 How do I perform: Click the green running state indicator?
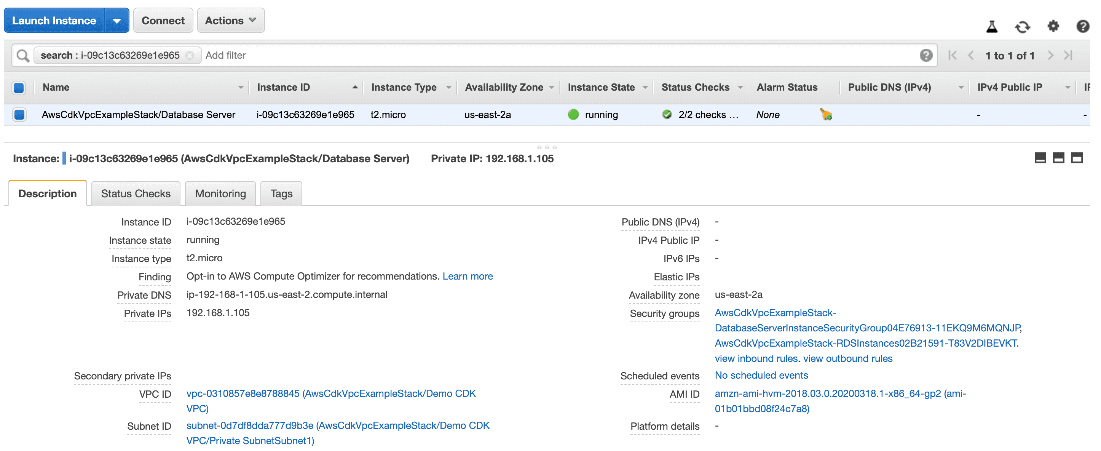click(x=573, y=115)
